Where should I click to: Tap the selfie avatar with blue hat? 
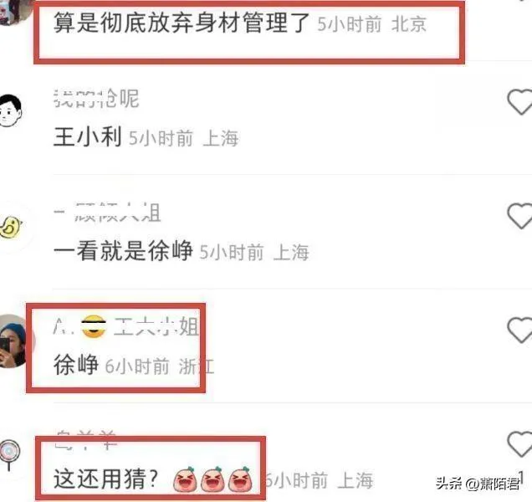pyautogui.click(x=13, y=341)
